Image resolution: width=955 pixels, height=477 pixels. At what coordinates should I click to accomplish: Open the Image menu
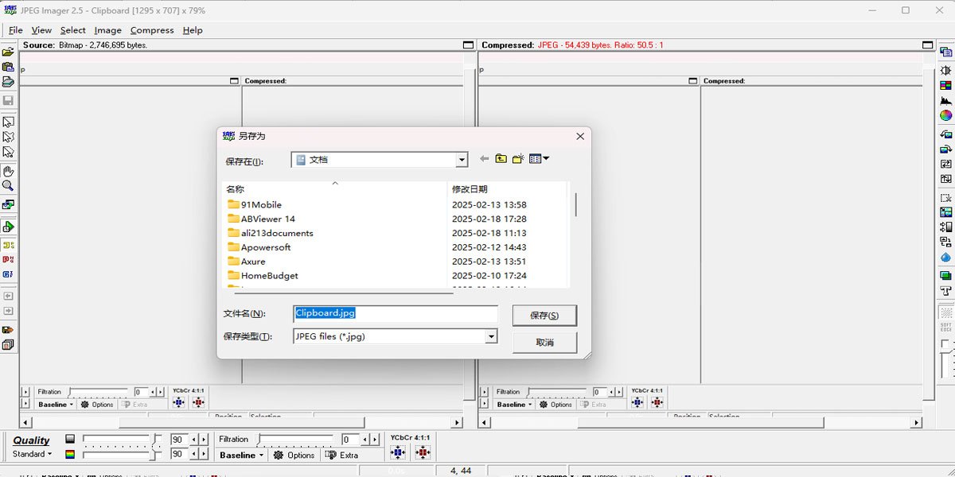[108, 29]
